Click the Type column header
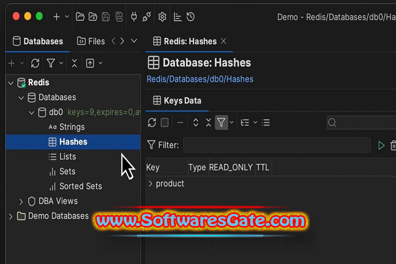The image size is (396, 264). click(198, 168)
